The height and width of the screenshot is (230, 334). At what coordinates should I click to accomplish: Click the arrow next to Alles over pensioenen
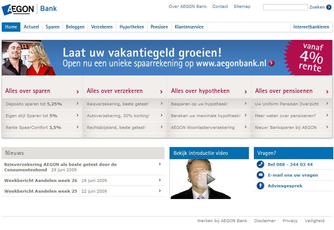327,92
